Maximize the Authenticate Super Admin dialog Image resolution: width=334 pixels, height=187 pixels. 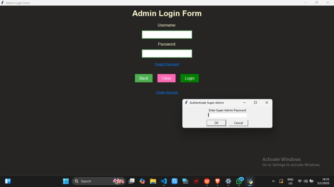(x=255, y=102)
